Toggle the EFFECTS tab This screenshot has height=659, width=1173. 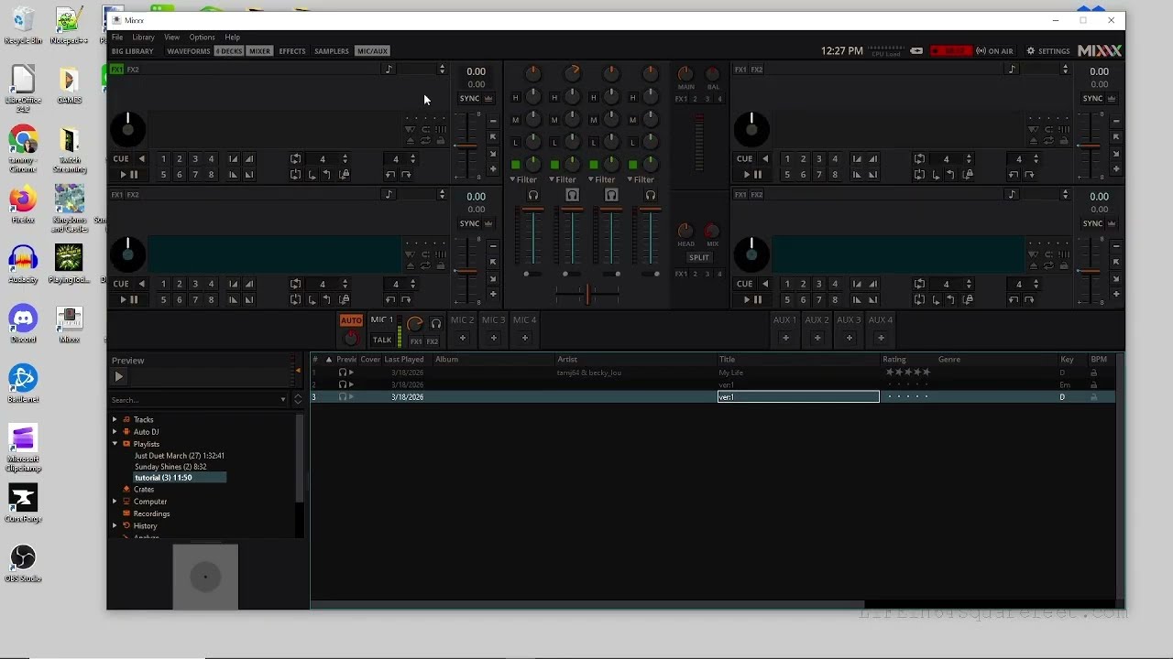(292, 51)
